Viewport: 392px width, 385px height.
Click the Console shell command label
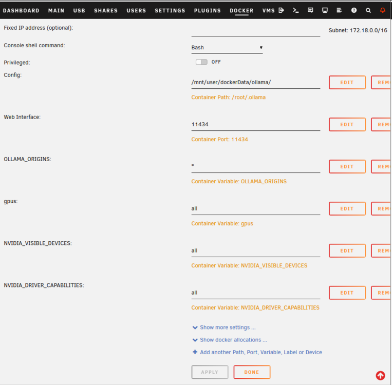tap(34, 46)
